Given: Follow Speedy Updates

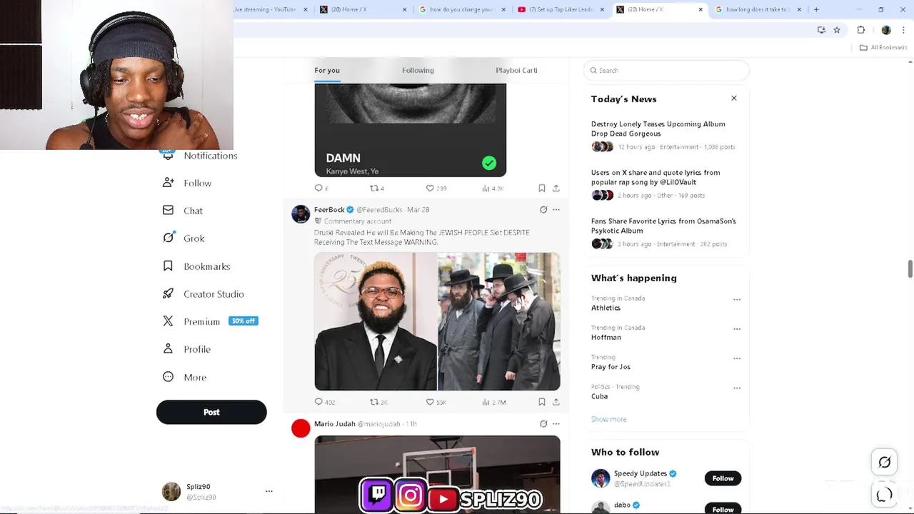Looking at the screenshot, I should (723, 478).
